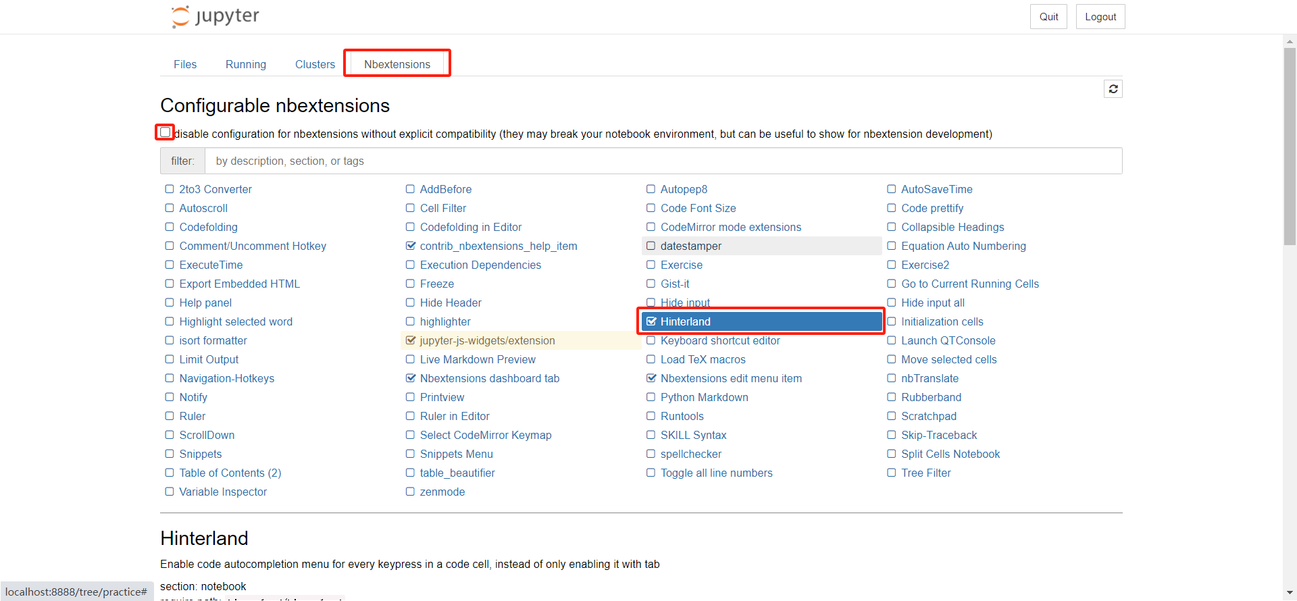Tick the AddBefore checkbox
This screenshot has height=601, width=1297.
(x=410, y=189)
